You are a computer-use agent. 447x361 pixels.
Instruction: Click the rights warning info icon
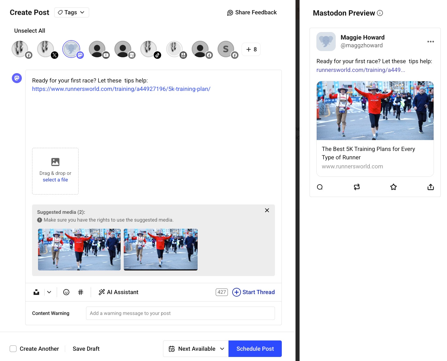(x=40, y=220)
